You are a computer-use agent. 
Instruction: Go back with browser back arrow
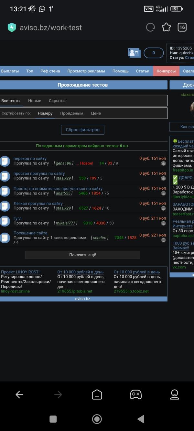19,394
